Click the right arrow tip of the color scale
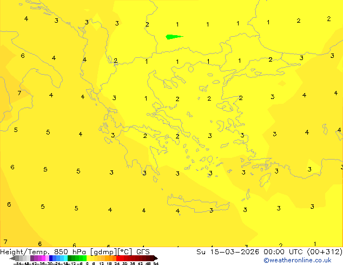 click(x=157, y=259)
